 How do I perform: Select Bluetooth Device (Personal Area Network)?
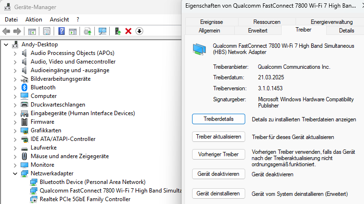(92, 182)
